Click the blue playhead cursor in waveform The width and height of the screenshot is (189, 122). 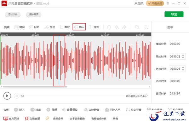tap(59, 60)
